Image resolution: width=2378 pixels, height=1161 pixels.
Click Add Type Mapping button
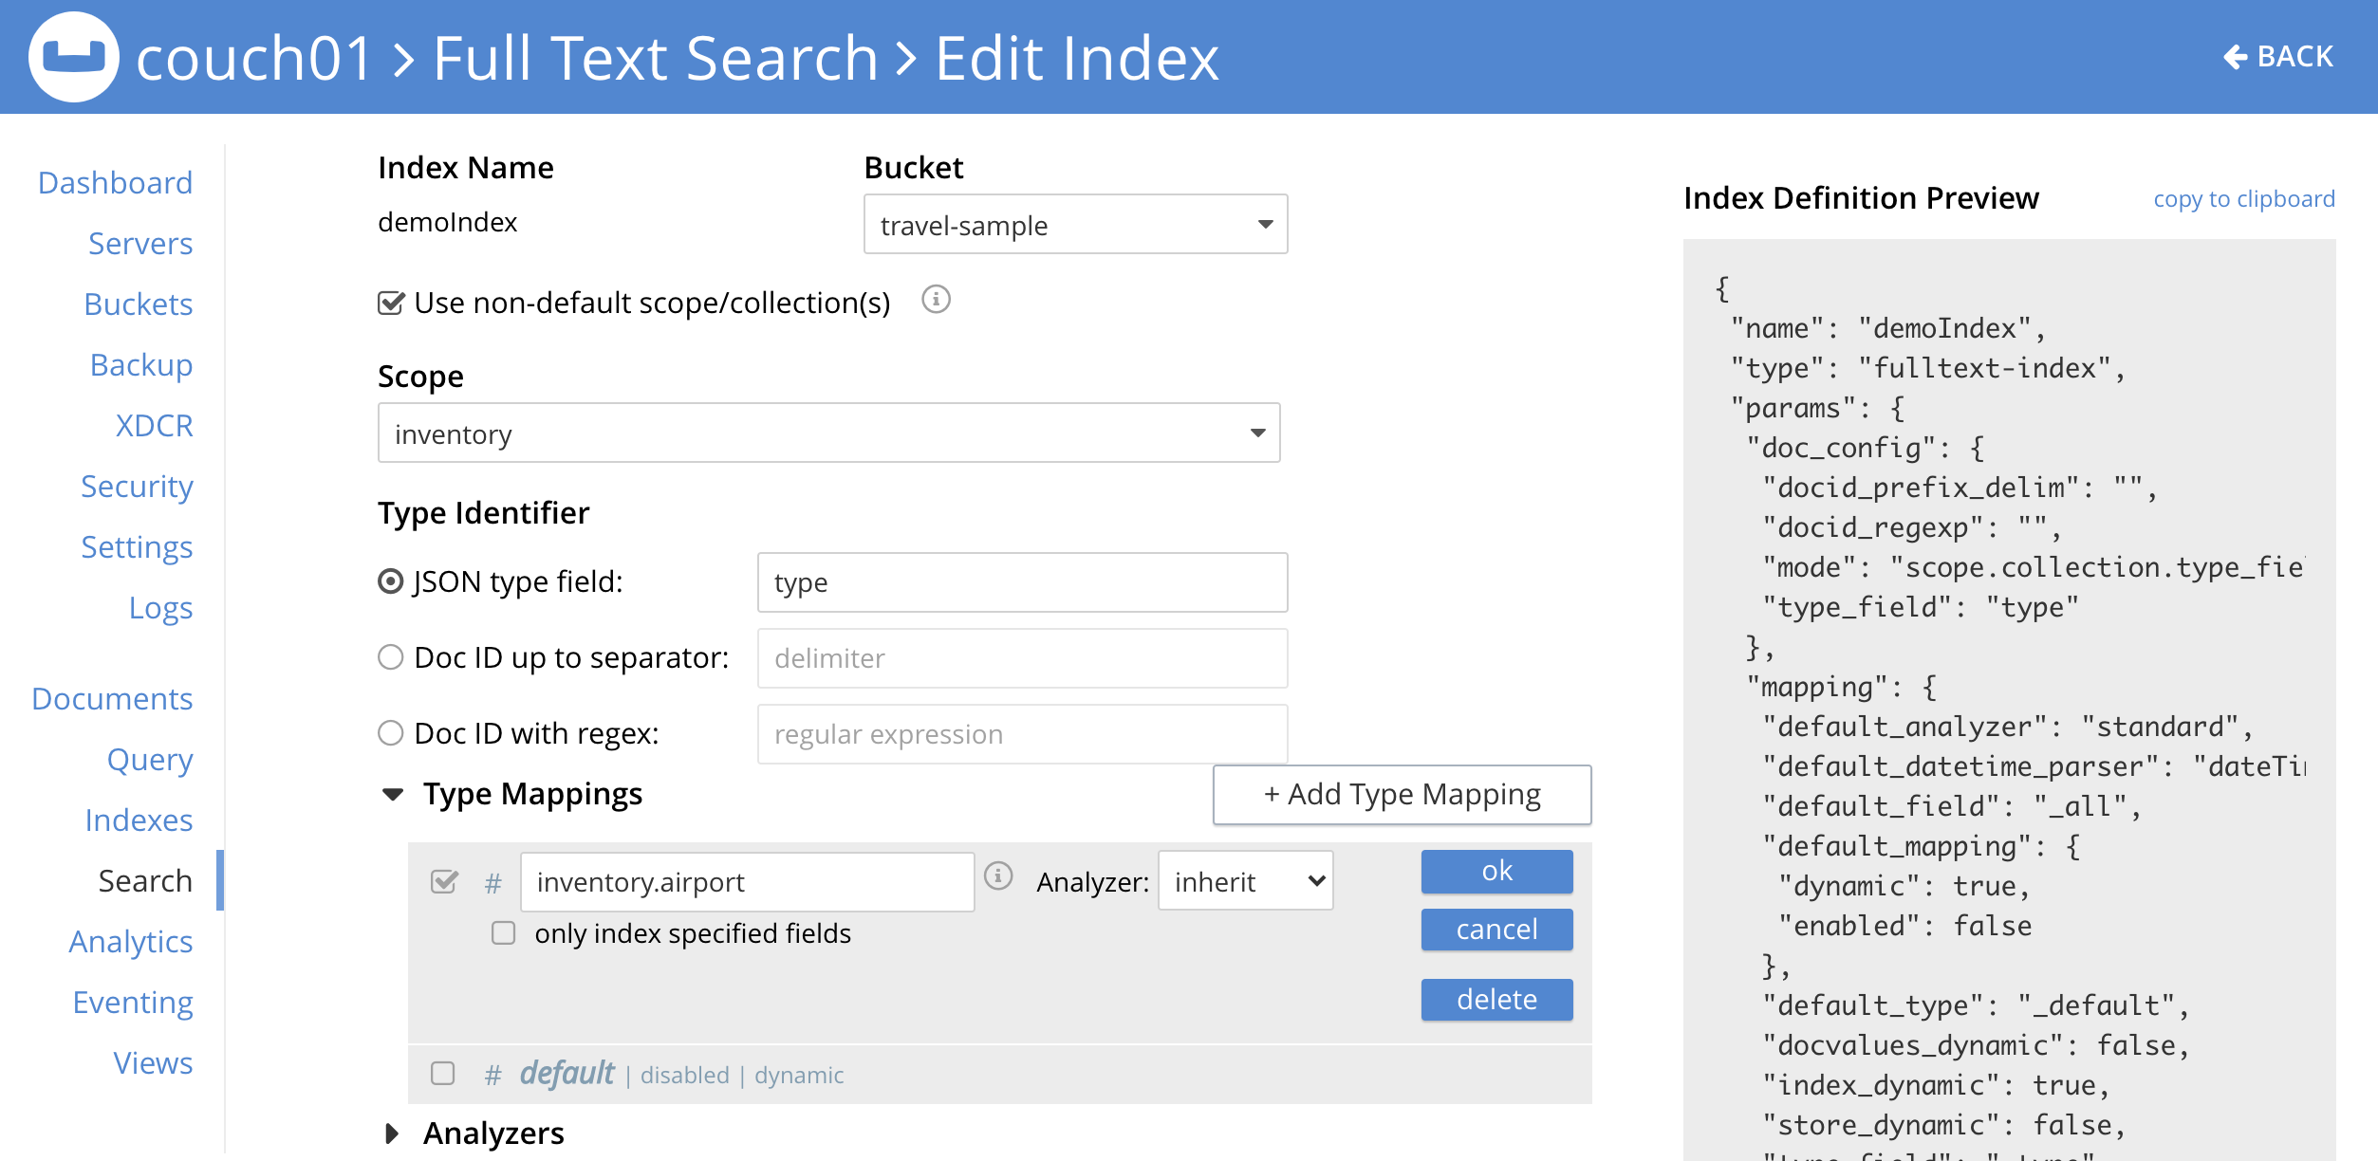click(1402, 794)
